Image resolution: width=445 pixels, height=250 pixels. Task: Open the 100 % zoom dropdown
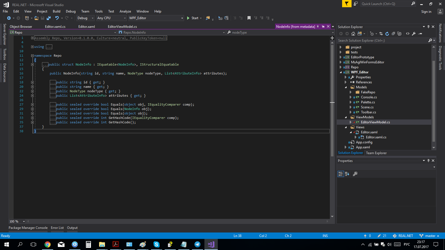(17, 221)
